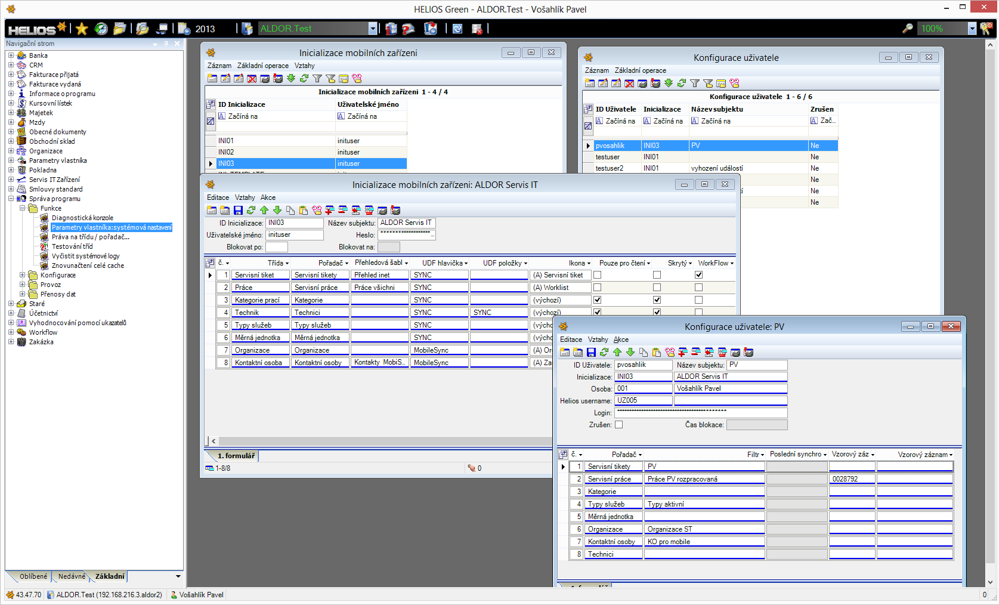Screen dimensions: 999x605
Task: Expand the Konfigurace tree node
Action: click(22, 275)
